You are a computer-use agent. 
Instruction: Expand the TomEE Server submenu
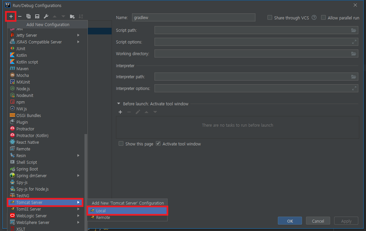tap(78, 209)
